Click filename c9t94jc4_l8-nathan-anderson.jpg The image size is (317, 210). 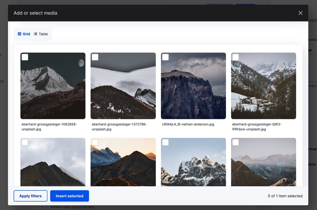(188, 124)
